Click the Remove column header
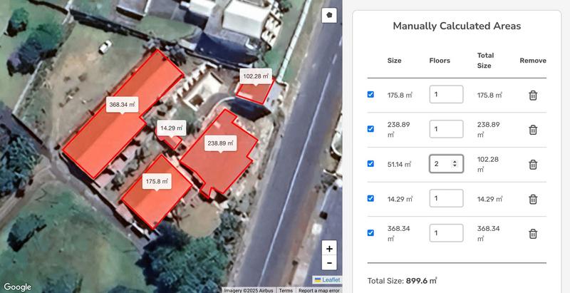This screenshot has height=293, width=570. point(533,61)
